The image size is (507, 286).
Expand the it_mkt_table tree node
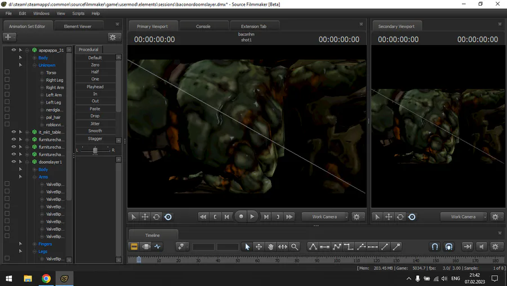27,132
